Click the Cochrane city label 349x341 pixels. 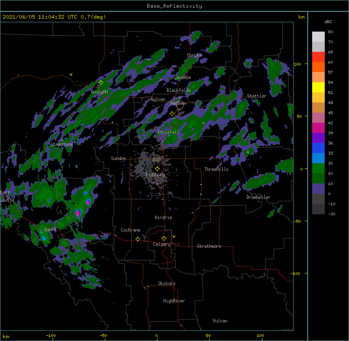pos(130,230)
